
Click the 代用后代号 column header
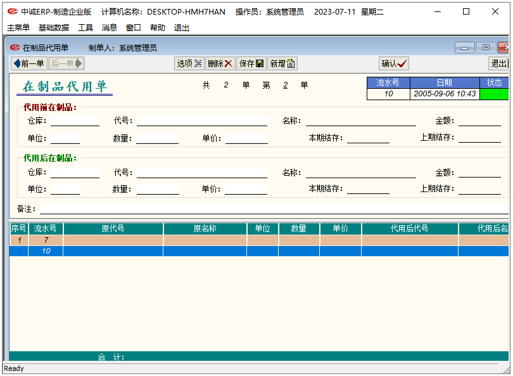tap(410, 229)
